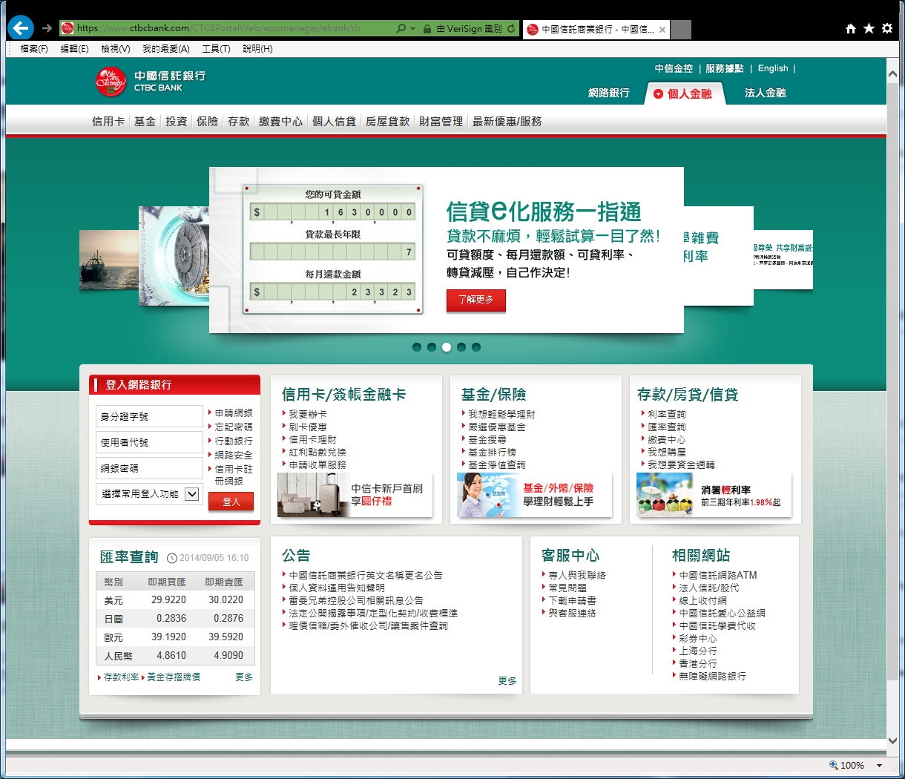Open favorites star icon
The width and height of the screenshot is (905, 779).
[x=869, y=29]
